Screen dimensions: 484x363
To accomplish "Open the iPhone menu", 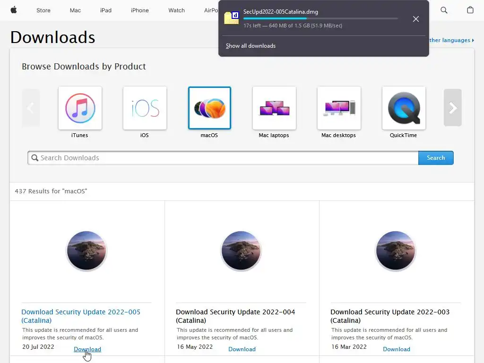I will (139, 10).
